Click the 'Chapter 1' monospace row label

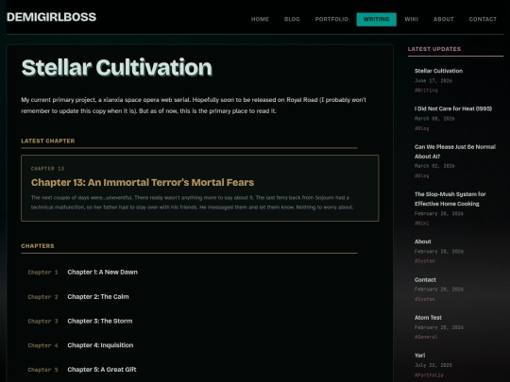point(42,273)
